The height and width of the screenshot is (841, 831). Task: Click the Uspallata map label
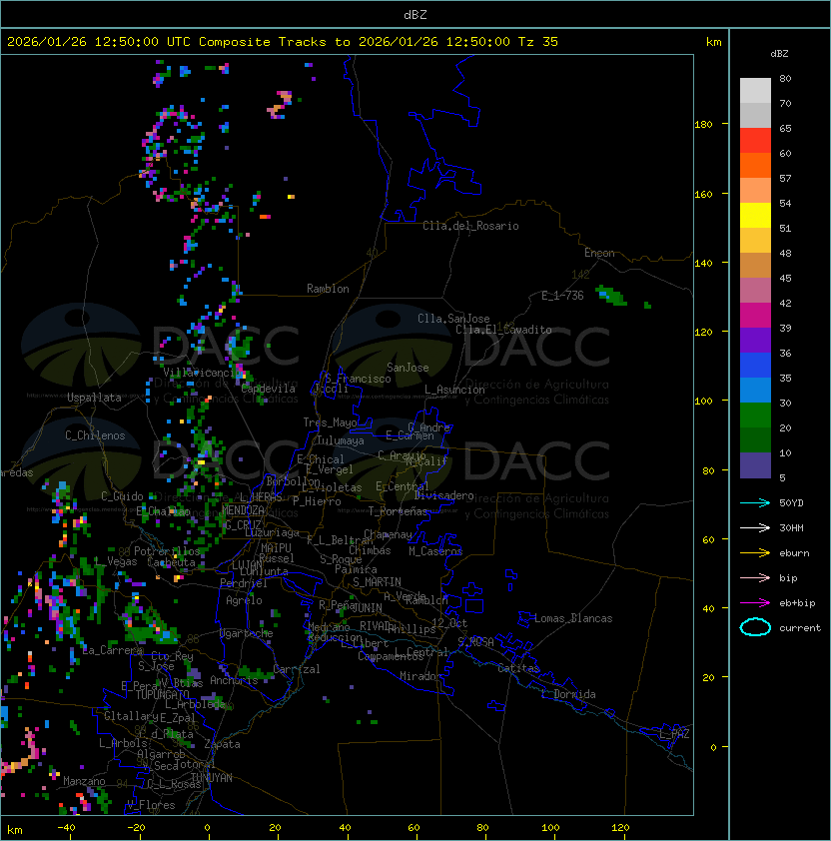pos(94,398)
